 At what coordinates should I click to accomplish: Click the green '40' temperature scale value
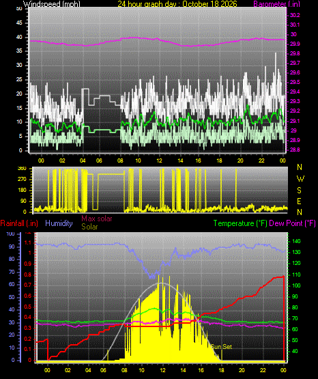[295, 351]
